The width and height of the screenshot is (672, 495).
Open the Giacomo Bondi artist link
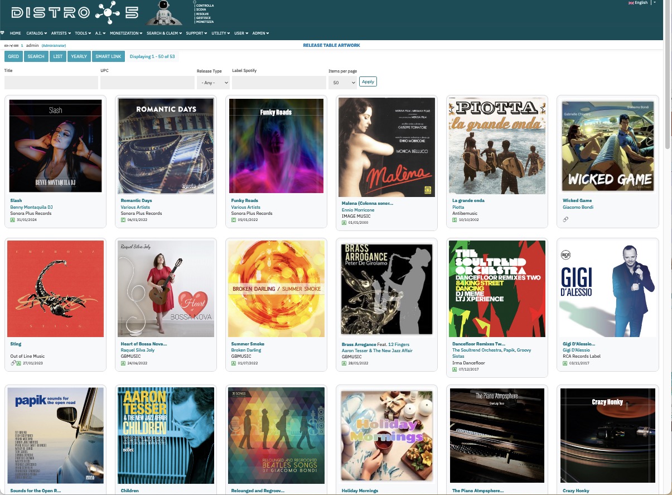(x=578, y=207)
